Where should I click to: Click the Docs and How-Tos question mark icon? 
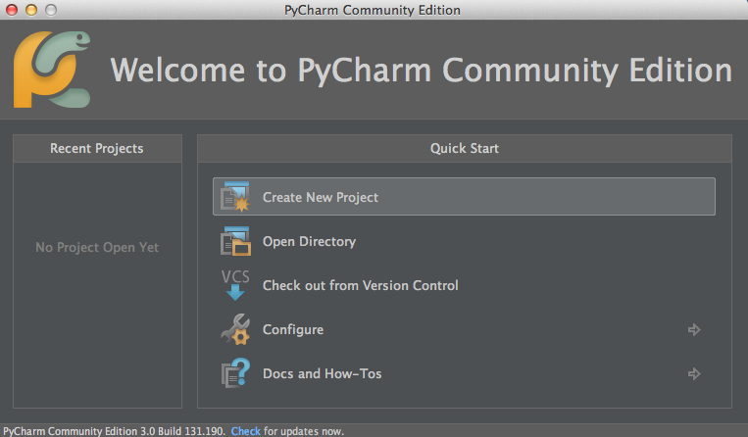point(235,374)
